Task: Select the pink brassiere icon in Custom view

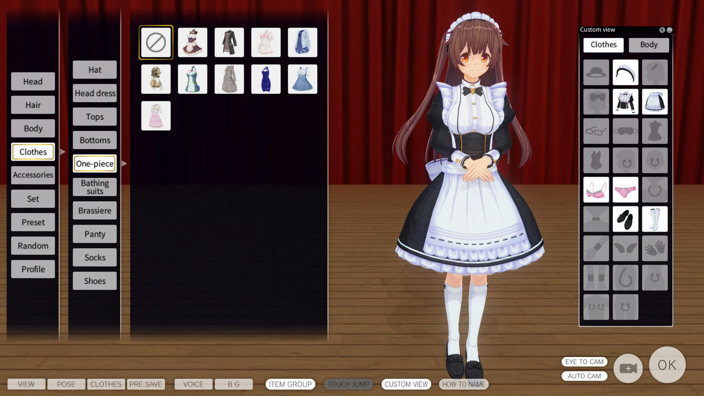Action: point(596,189)
